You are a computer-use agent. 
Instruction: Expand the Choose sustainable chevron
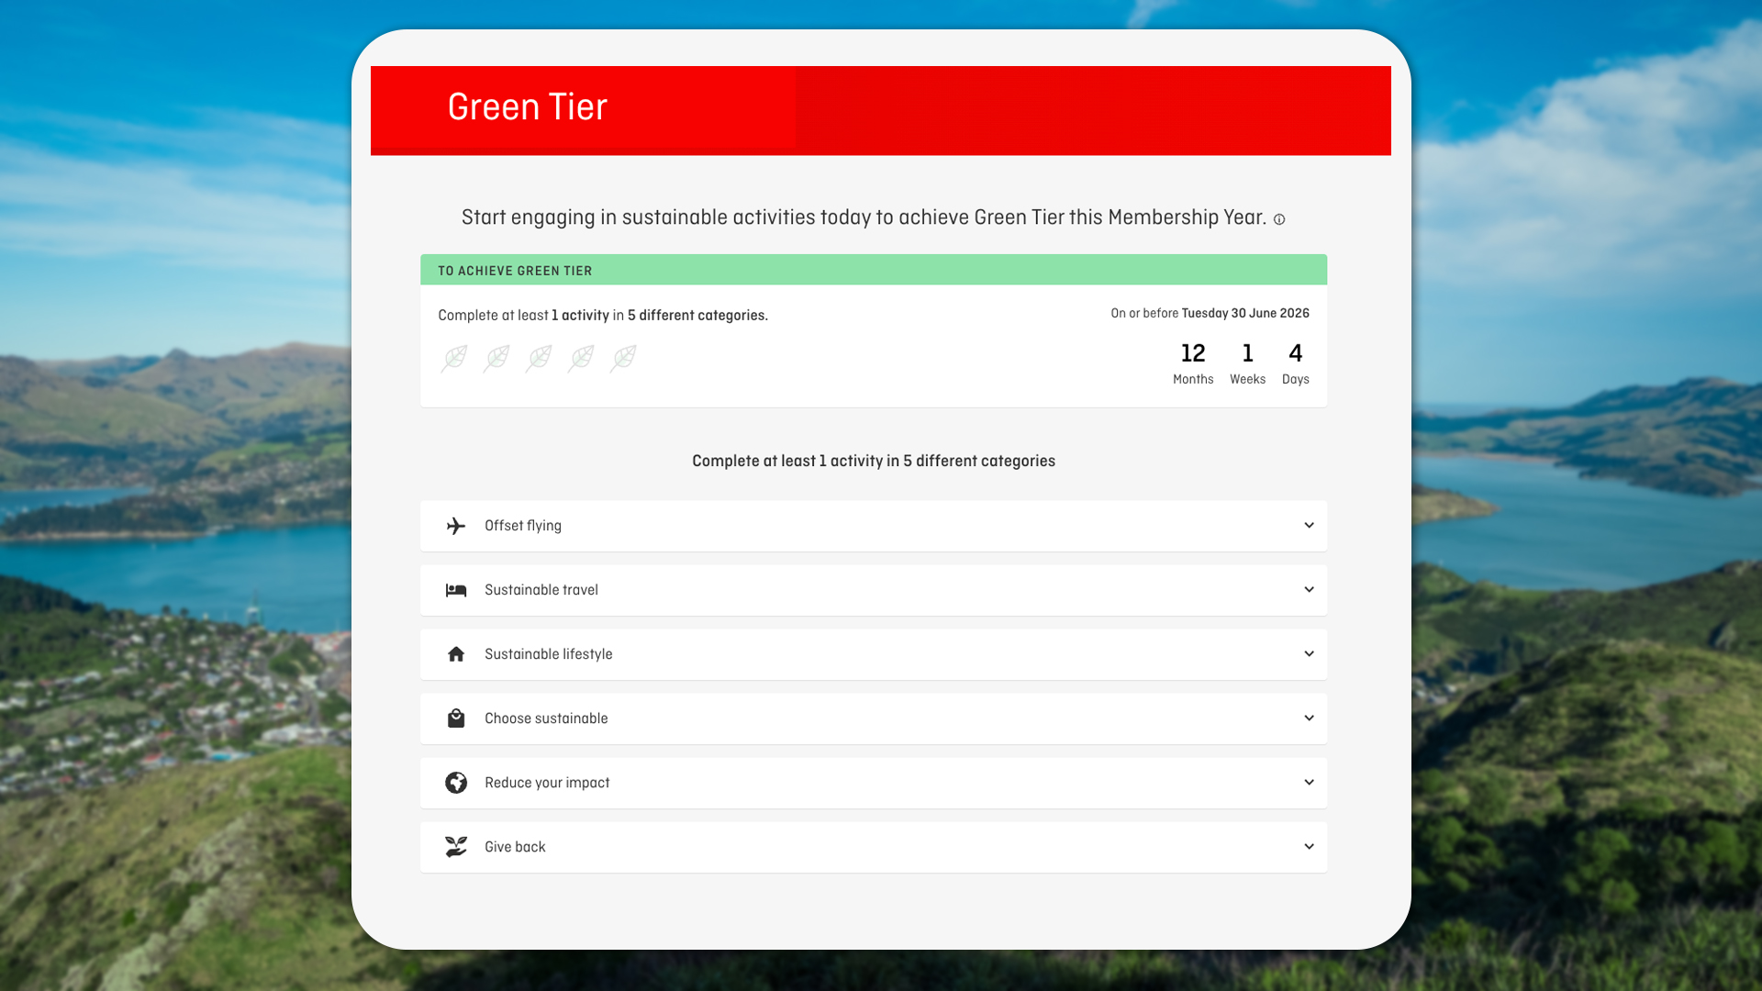click(1309, 718)
